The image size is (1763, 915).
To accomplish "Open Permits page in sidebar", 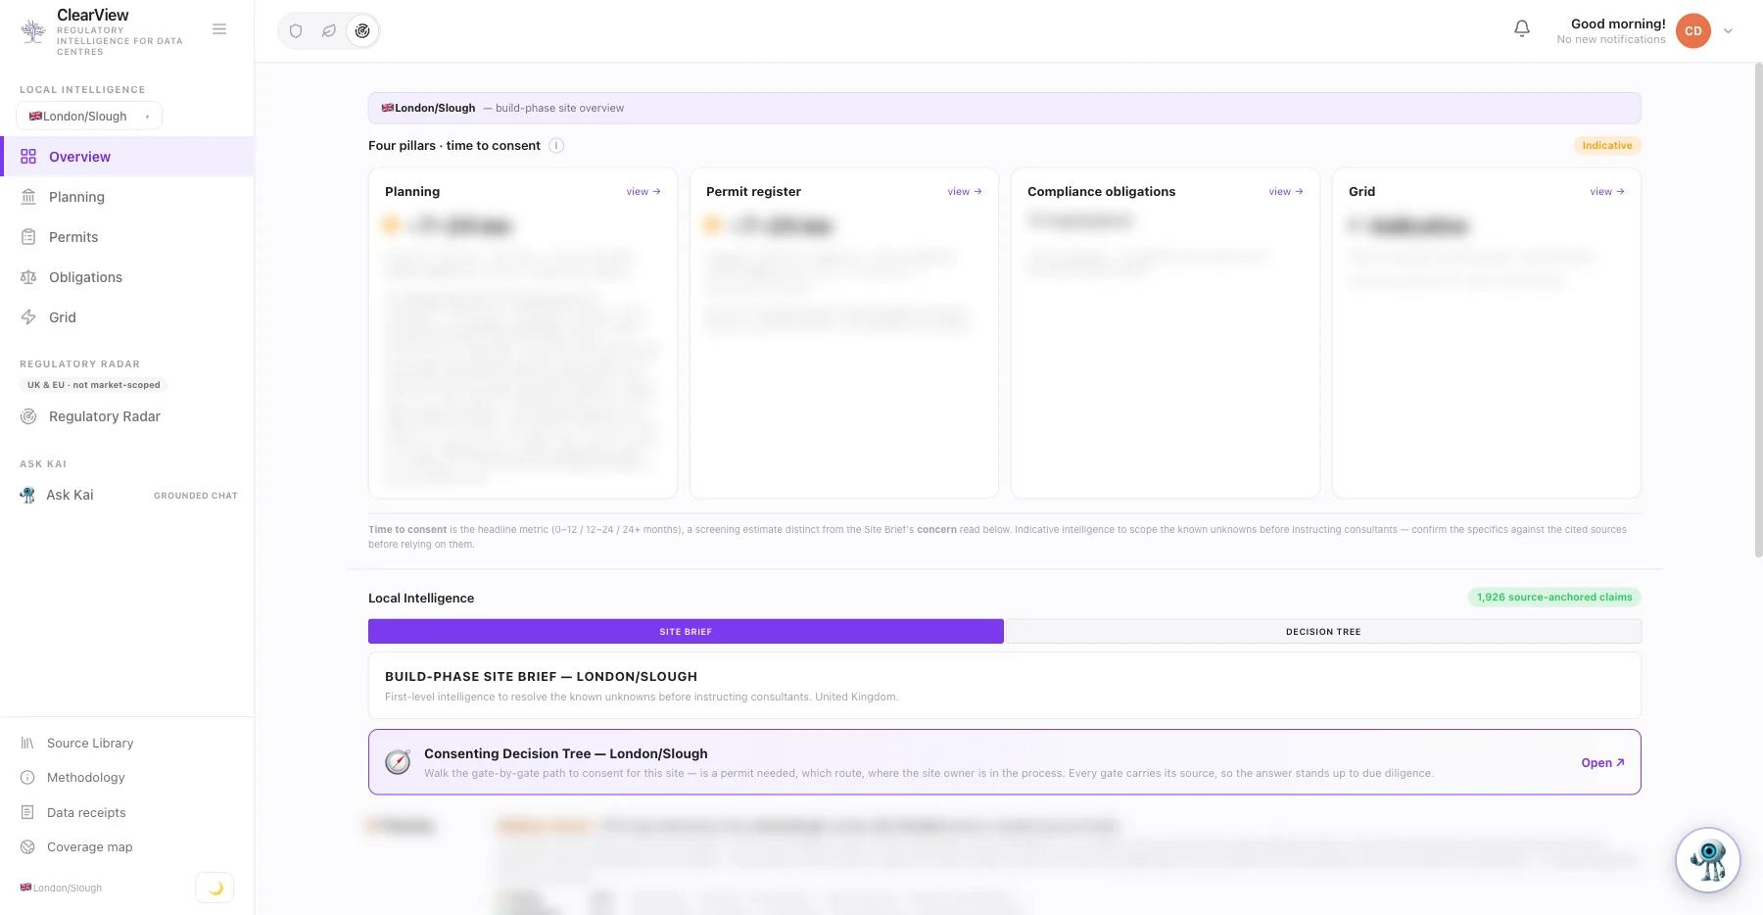I will (127, 237).
